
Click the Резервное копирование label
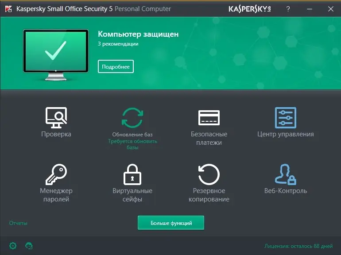click(x=209, y=195)
